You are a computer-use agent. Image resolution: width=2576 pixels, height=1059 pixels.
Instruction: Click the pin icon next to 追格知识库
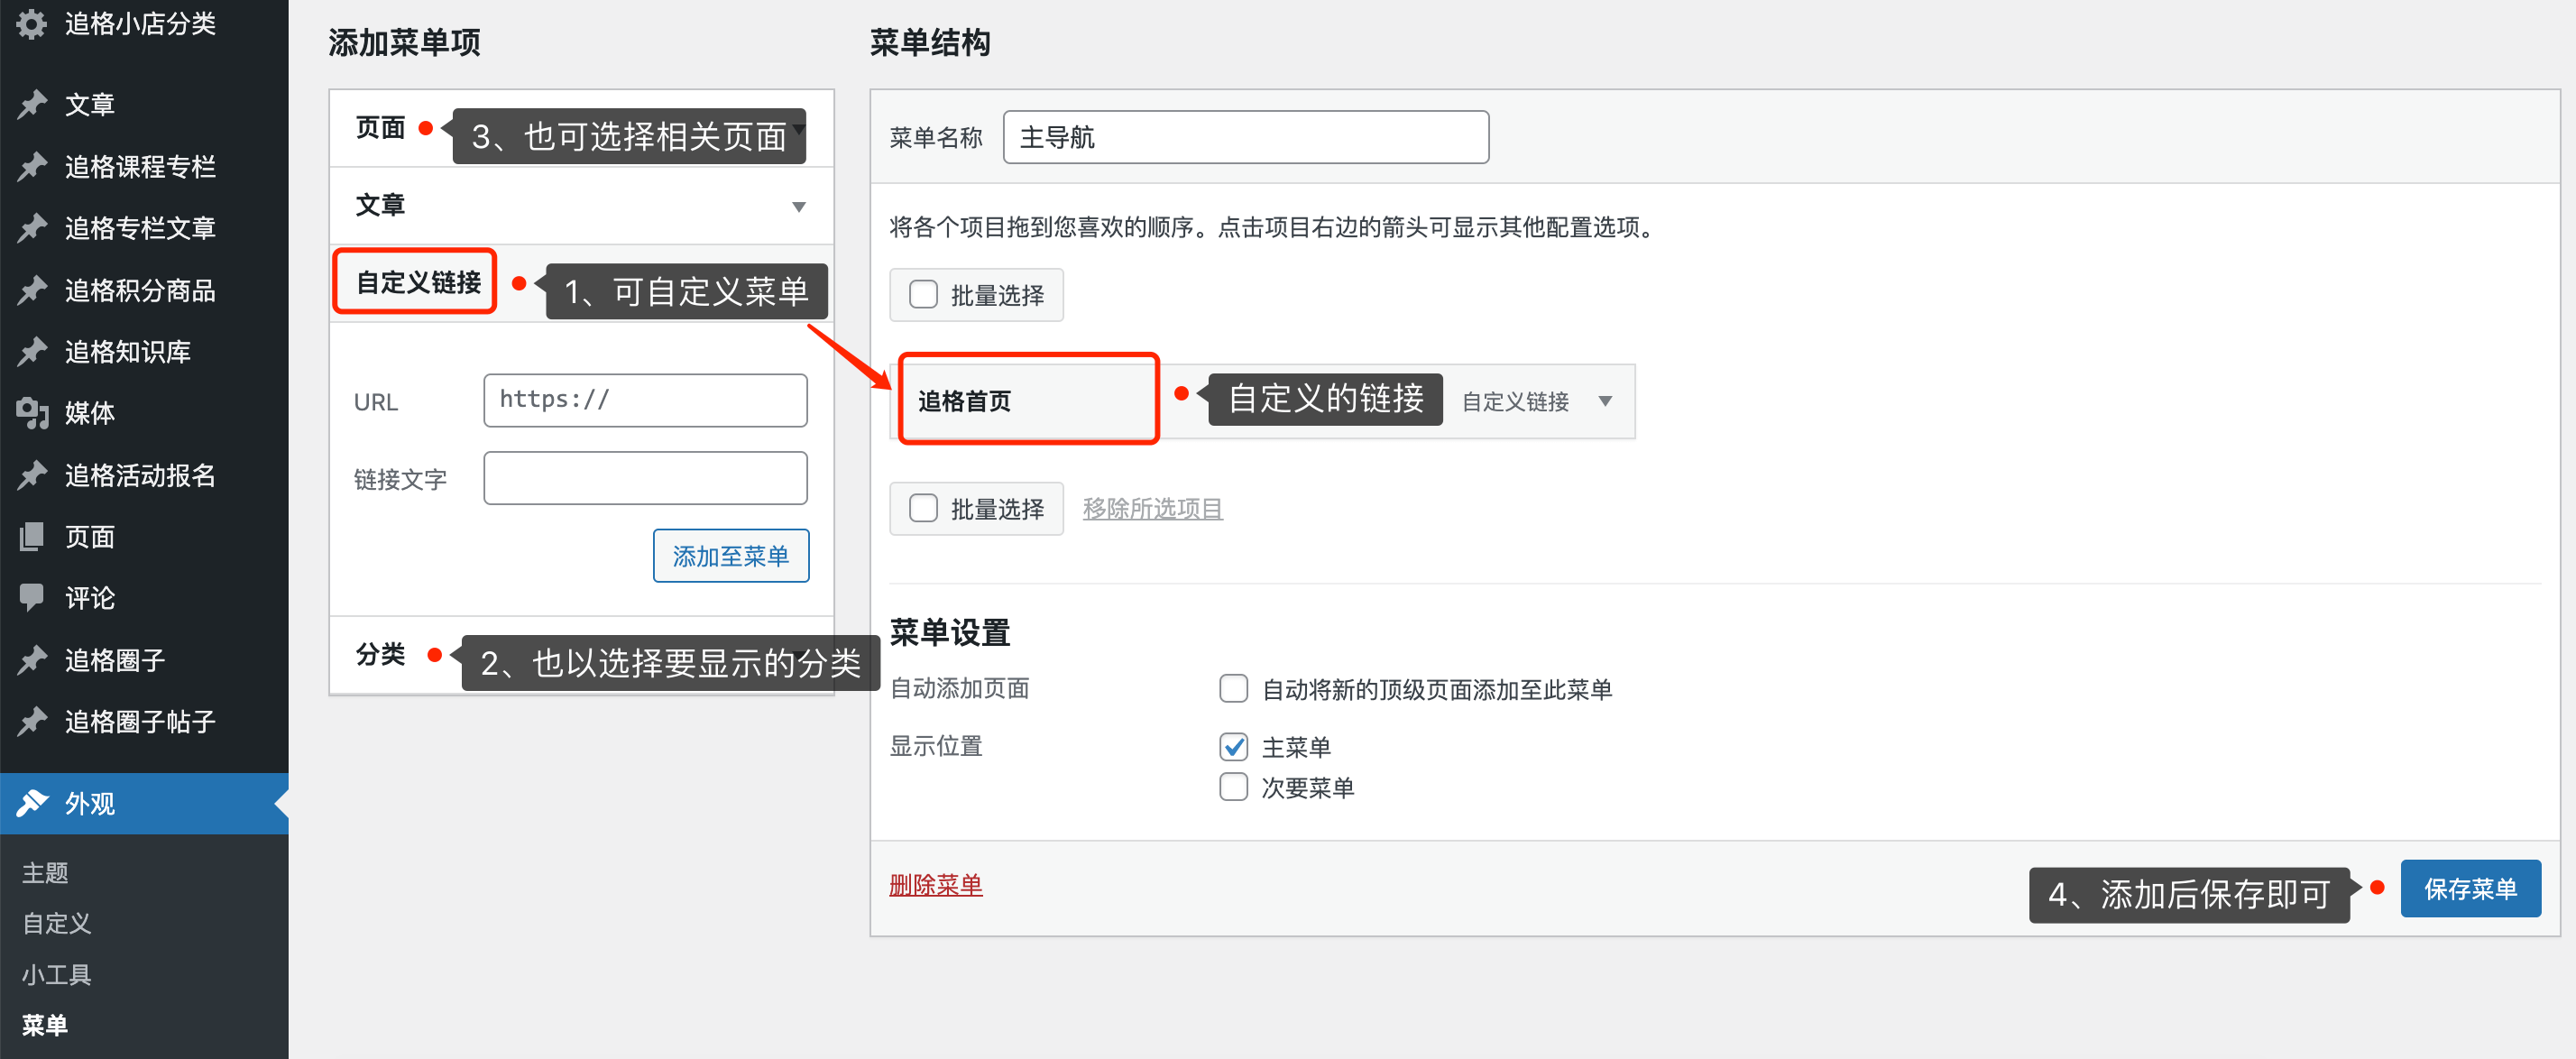click(x=32, y=351)
